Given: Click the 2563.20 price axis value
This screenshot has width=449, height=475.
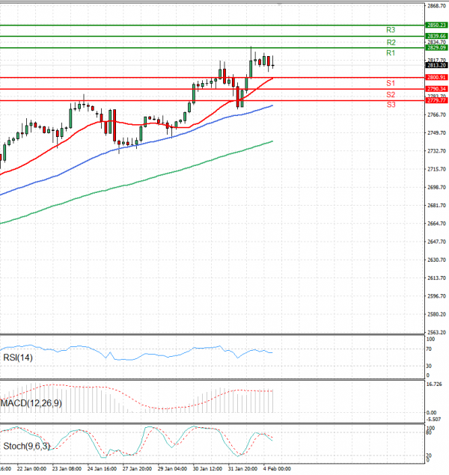Looking at the screenshot, I should pos(436,332).
